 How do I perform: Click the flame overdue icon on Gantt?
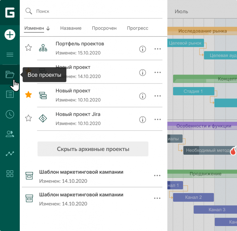tap(234, 150)
